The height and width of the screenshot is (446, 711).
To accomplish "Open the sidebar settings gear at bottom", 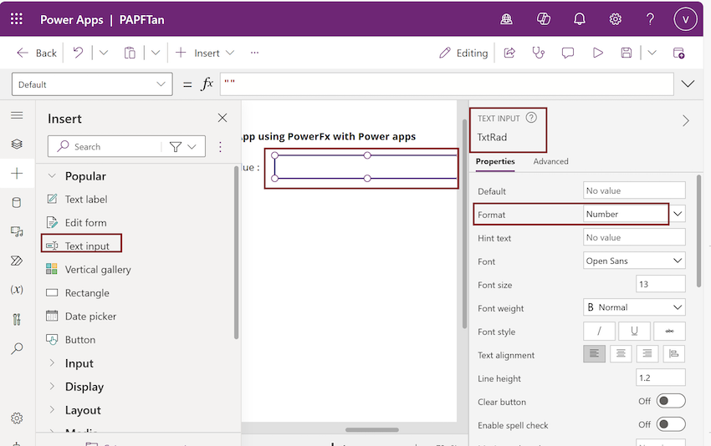I will tap(17, 418).
